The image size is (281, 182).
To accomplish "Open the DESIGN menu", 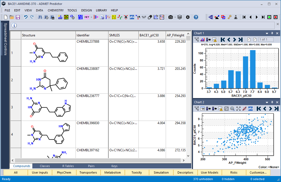I will pyautogui.click(x=86, y=10).
